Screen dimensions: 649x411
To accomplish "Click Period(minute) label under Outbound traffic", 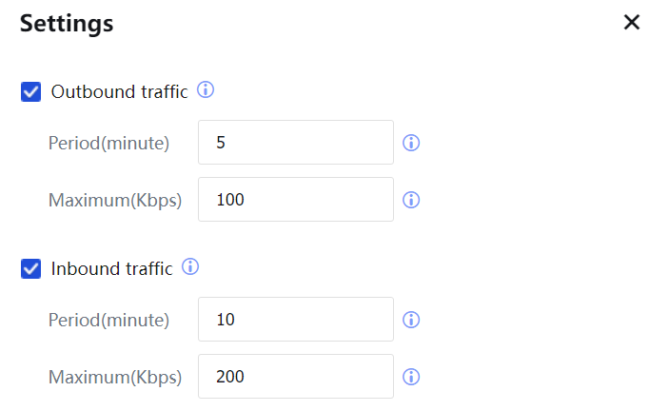I will coord(108,144).
